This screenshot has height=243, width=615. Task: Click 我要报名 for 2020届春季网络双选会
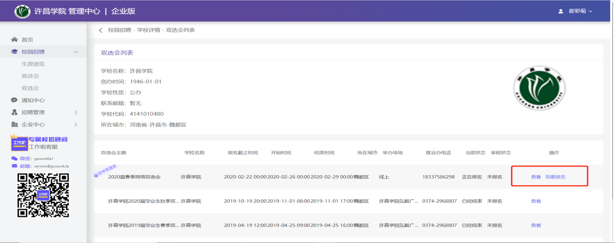tap(555, 177)
